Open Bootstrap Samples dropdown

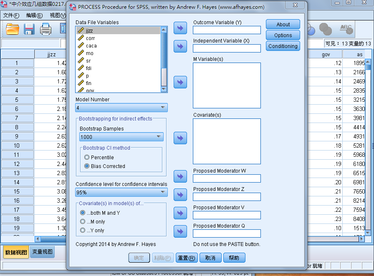coord(121,137)
